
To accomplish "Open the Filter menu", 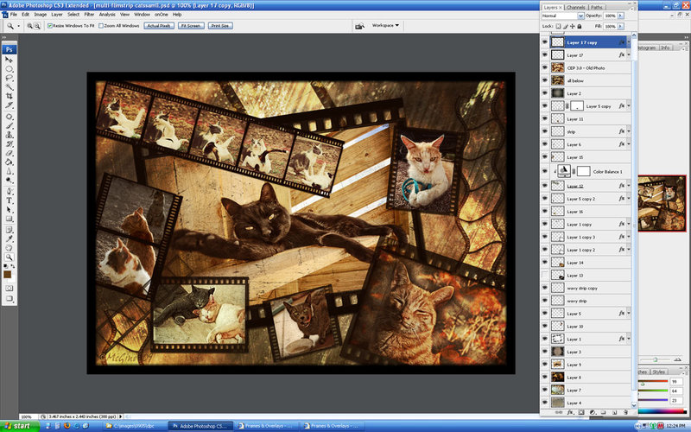I will point(90,15).
